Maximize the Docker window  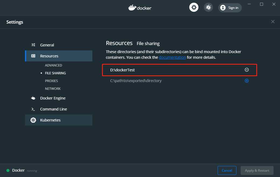(x=261, y=4)
